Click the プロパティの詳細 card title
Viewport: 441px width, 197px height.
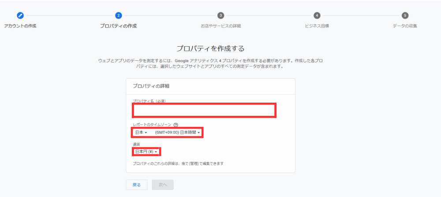(x=151, y=86)
